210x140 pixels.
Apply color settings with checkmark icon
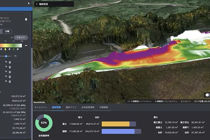(x=12, y=37)
